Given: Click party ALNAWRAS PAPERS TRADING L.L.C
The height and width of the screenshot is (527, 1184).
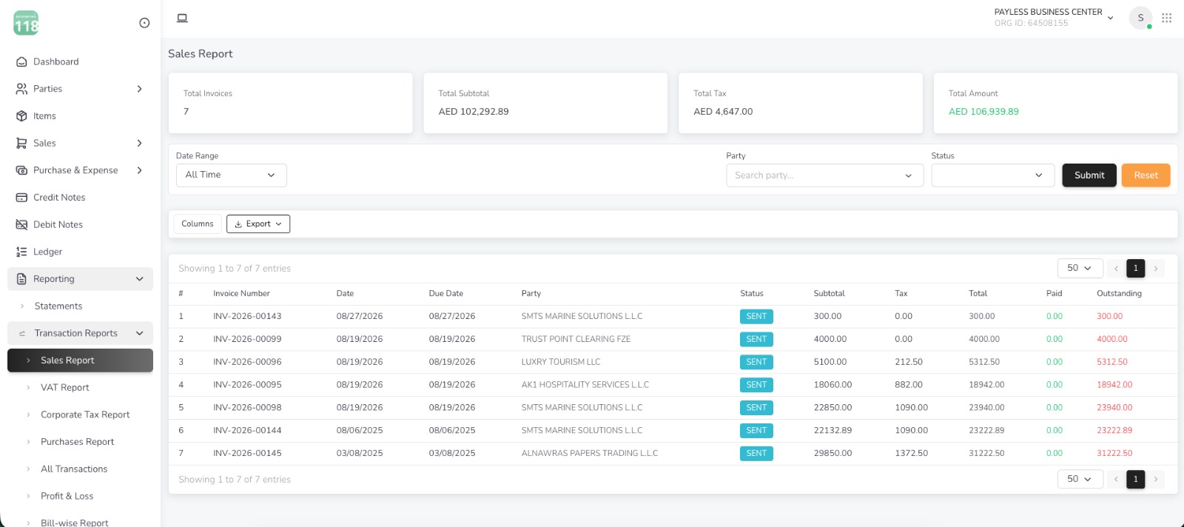Looking at the screenshot, I should pyautogui.click(x=589, y=454).
